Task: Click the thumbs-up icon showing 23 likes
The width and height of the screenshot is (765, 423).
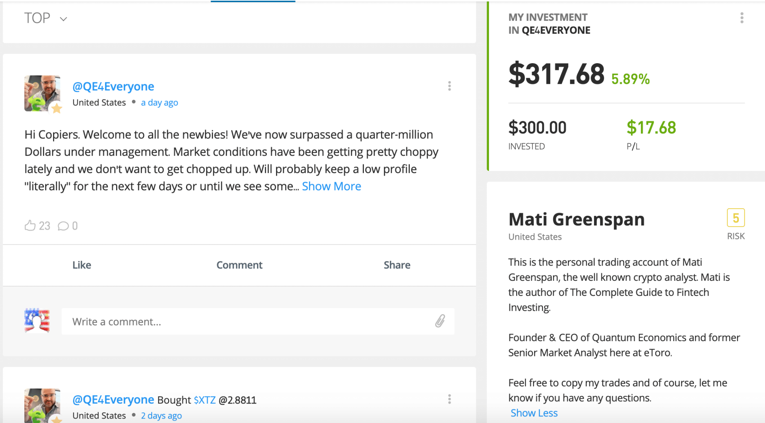Action: click(30, 226)
